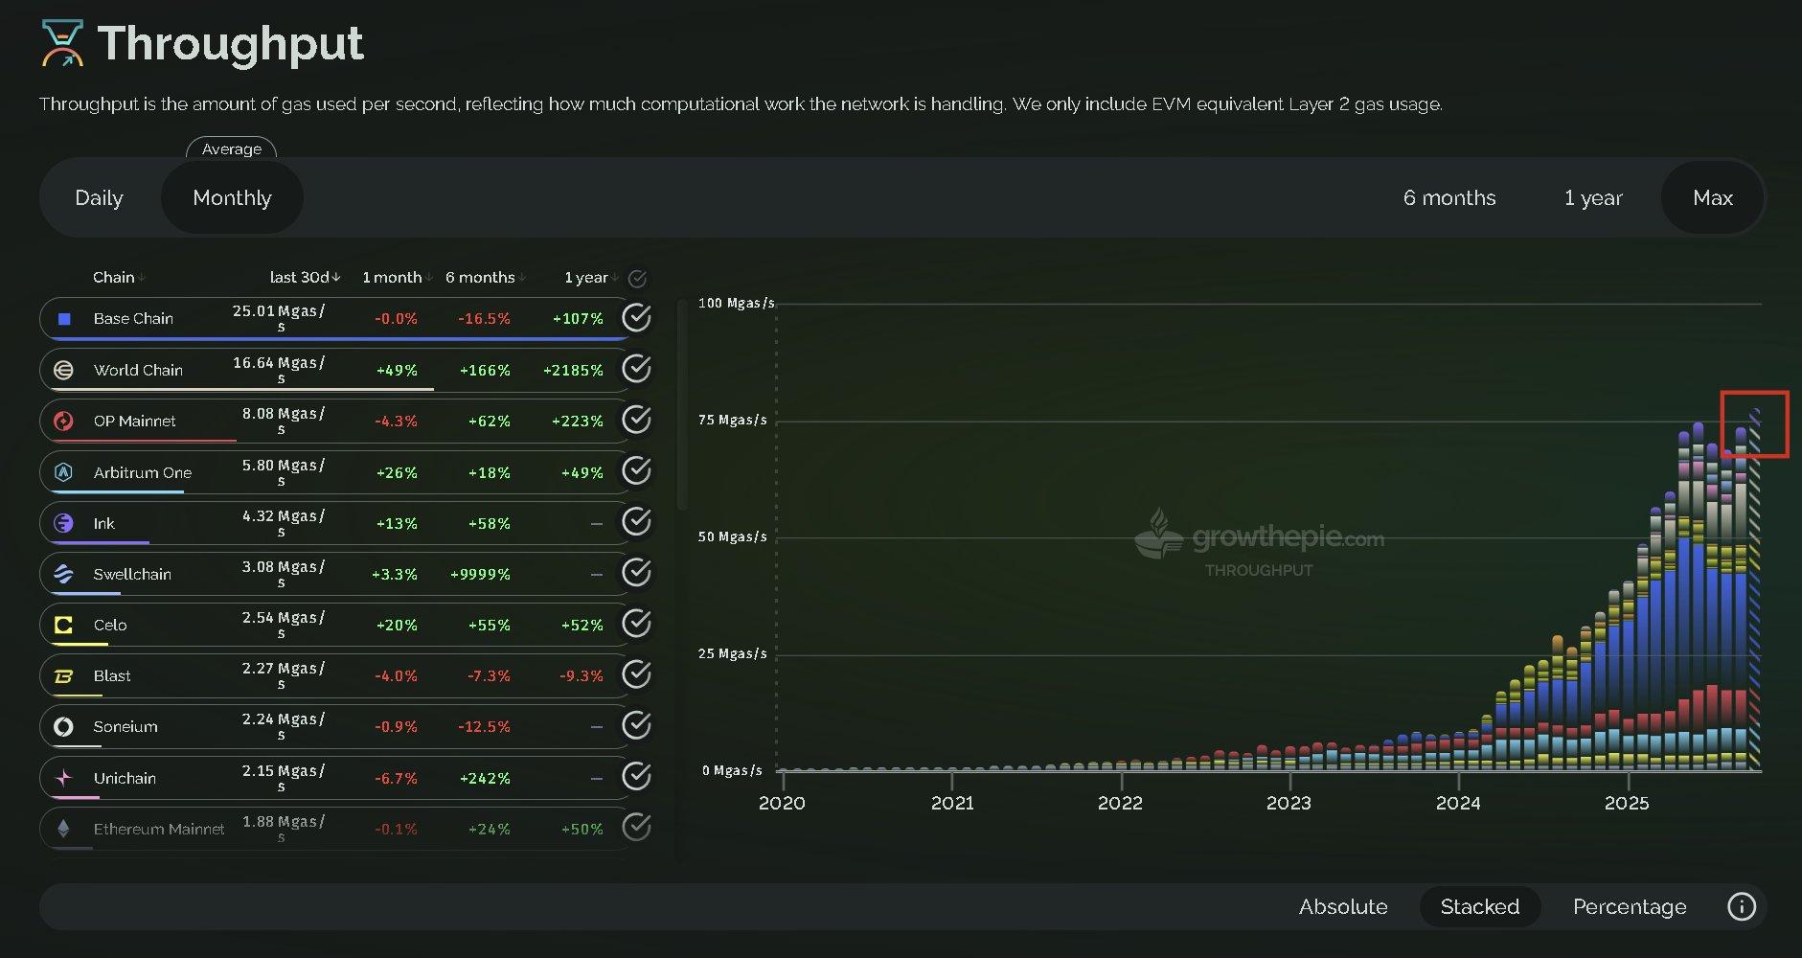1802x958 pixels.
Task: Click the Arbitrum One logo icon
Action: pyautogui.click(x=63, y=472)
